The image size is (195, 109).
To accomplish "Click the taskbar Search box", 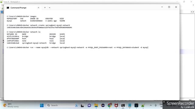I will pyautogui.click(x=62, y=105).
